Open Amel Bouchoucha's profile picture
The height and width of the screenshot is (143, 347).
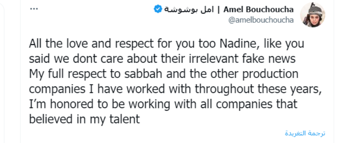312,15
